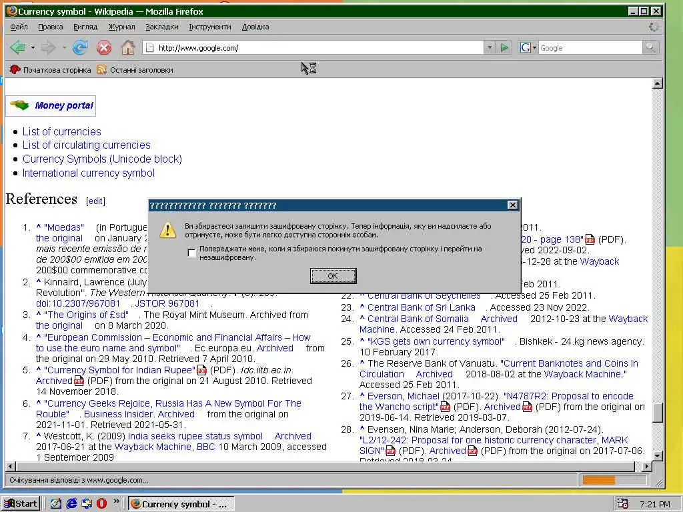Click PDF icon after Indian Rupee reference link
Screen dimensions: 683x512
tap(201, 370)
